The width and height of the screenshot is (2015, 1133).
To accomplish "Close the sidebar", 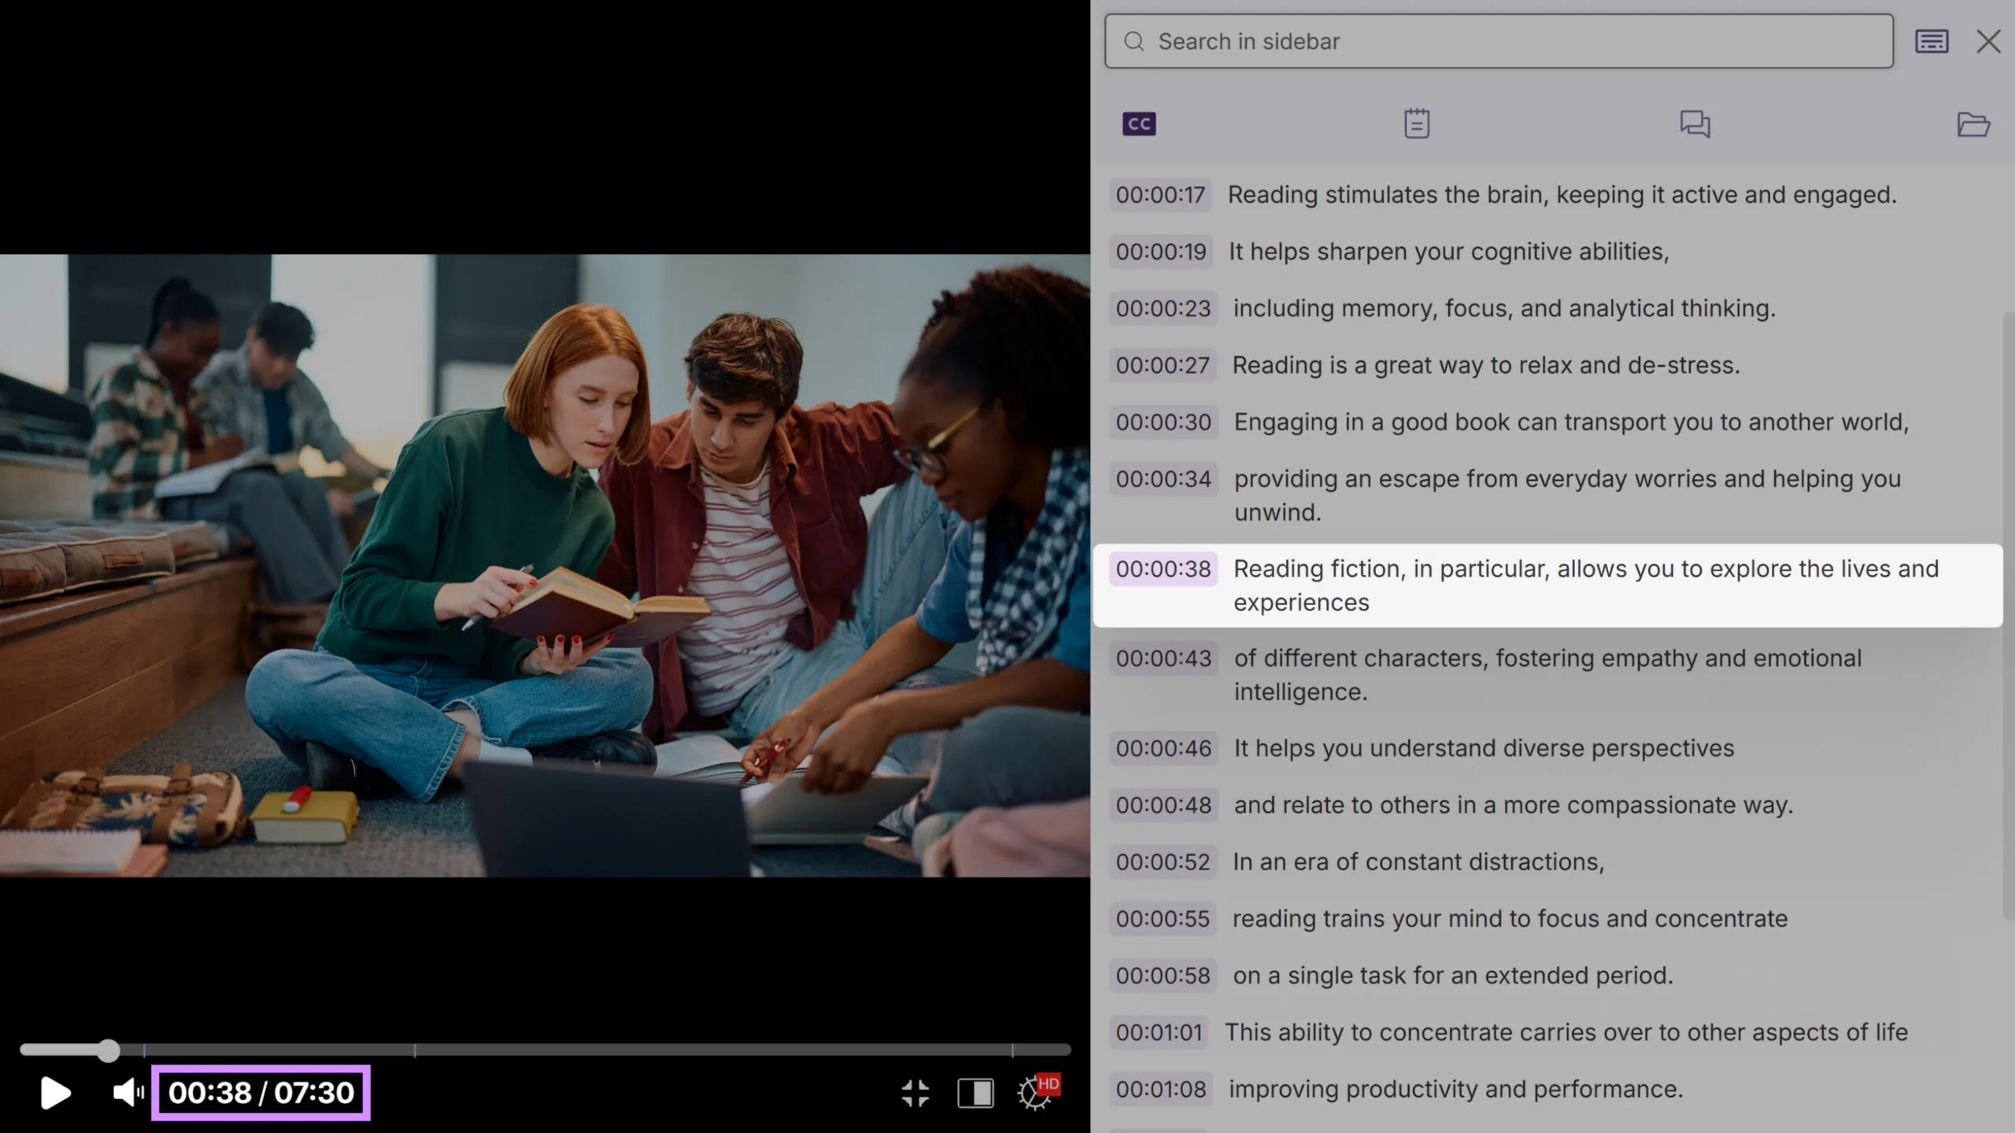I will point(1988,41).
